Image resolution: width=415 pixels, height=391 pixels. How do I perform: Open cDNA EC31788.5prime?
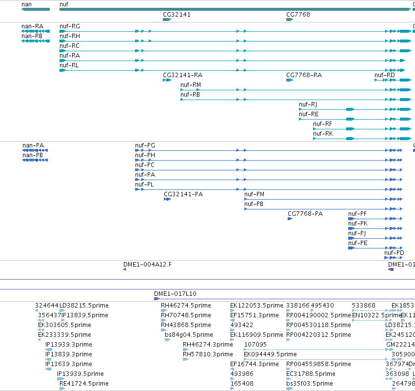(x=311, y=374)
